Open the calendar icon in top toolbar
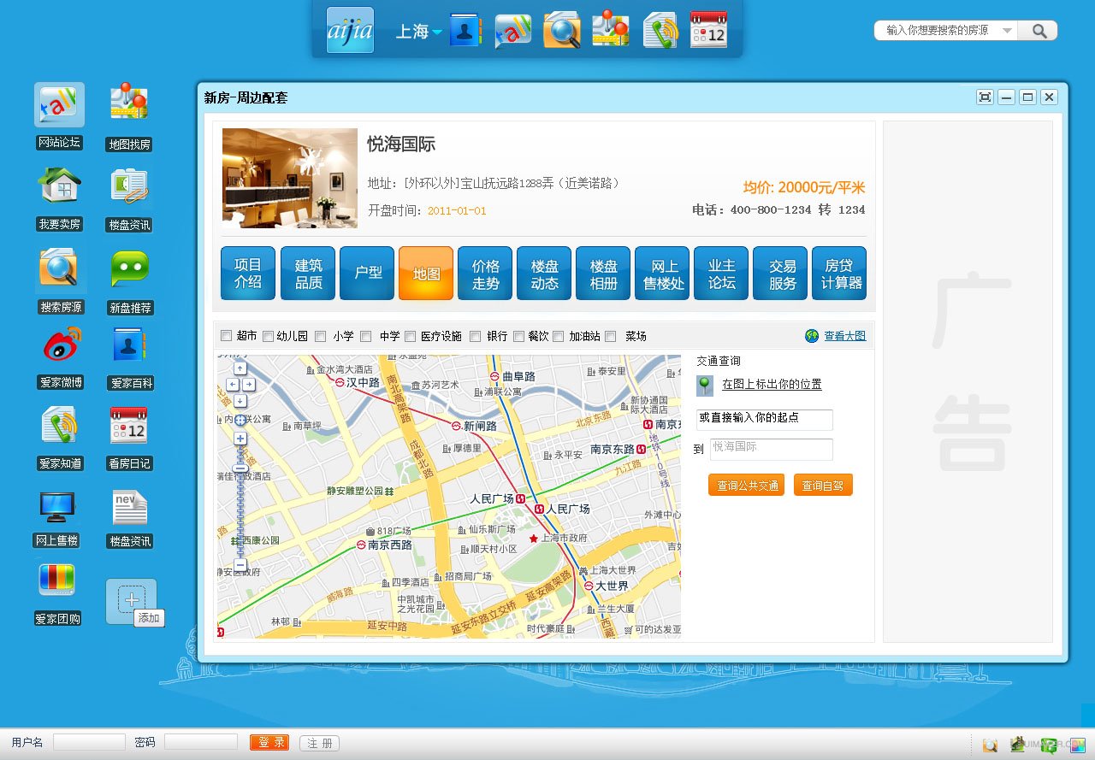The image size is (1095, 760). tap(708, 29)
